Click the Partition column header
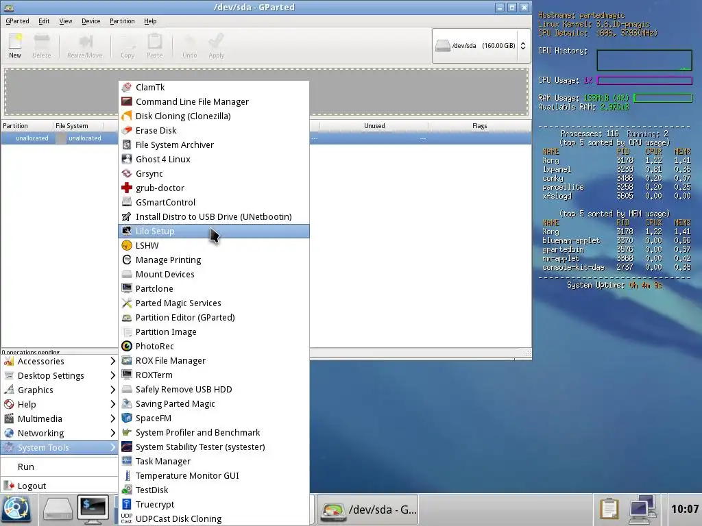Image resolution: width=702 pixels, height=526 pixels. 27,126
